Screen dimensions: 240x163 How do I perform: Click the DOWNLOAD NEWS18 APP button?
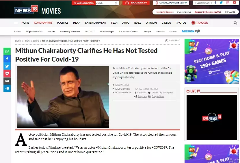click(x=171, y=3)
